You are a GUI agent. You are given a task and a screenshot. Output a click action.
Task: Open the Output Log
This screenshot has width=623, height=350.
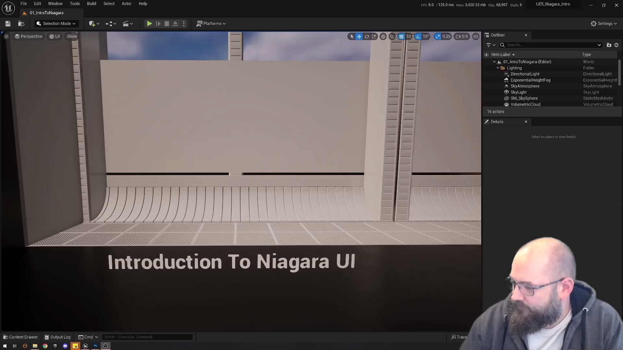tap(57, 337)
